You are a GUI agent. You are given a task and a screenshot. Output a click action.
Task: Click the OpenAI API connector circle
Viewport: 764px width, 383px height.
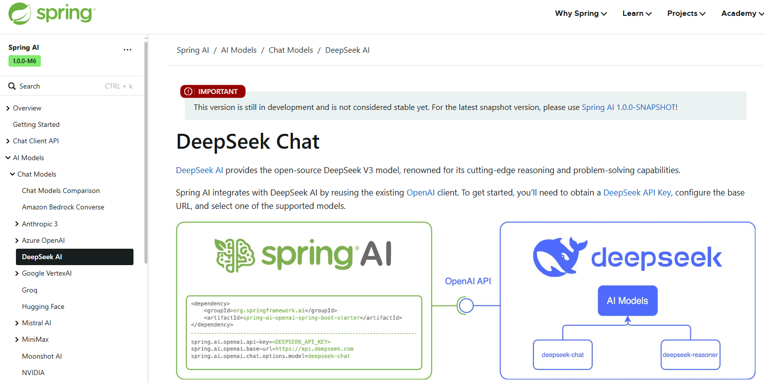pos(466,305)
